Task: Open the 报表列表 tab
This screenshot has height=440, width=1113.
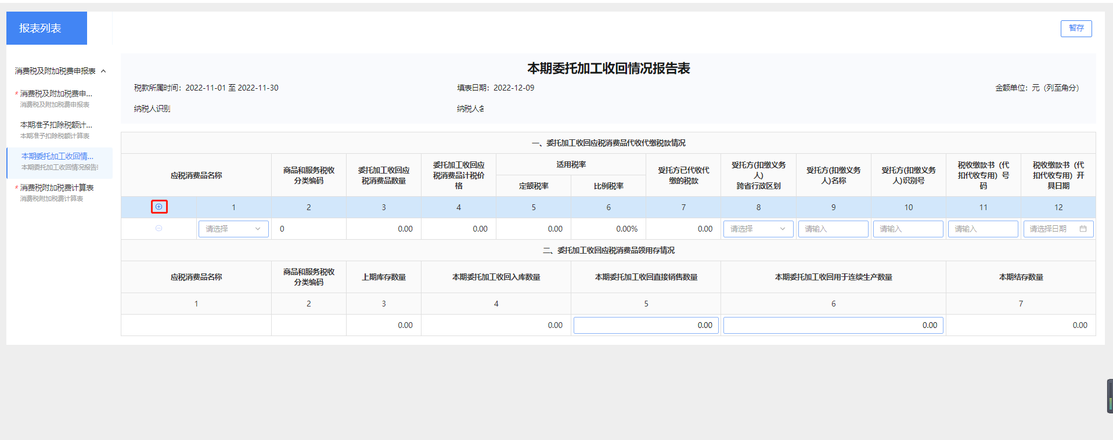Action: (x=46, y=28)
